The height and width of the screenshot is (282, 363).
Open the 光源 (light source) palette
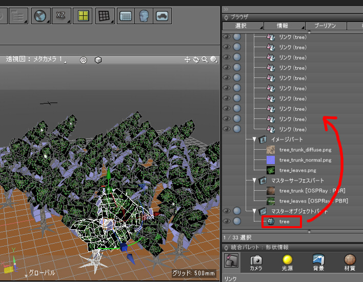click(288, 264)
